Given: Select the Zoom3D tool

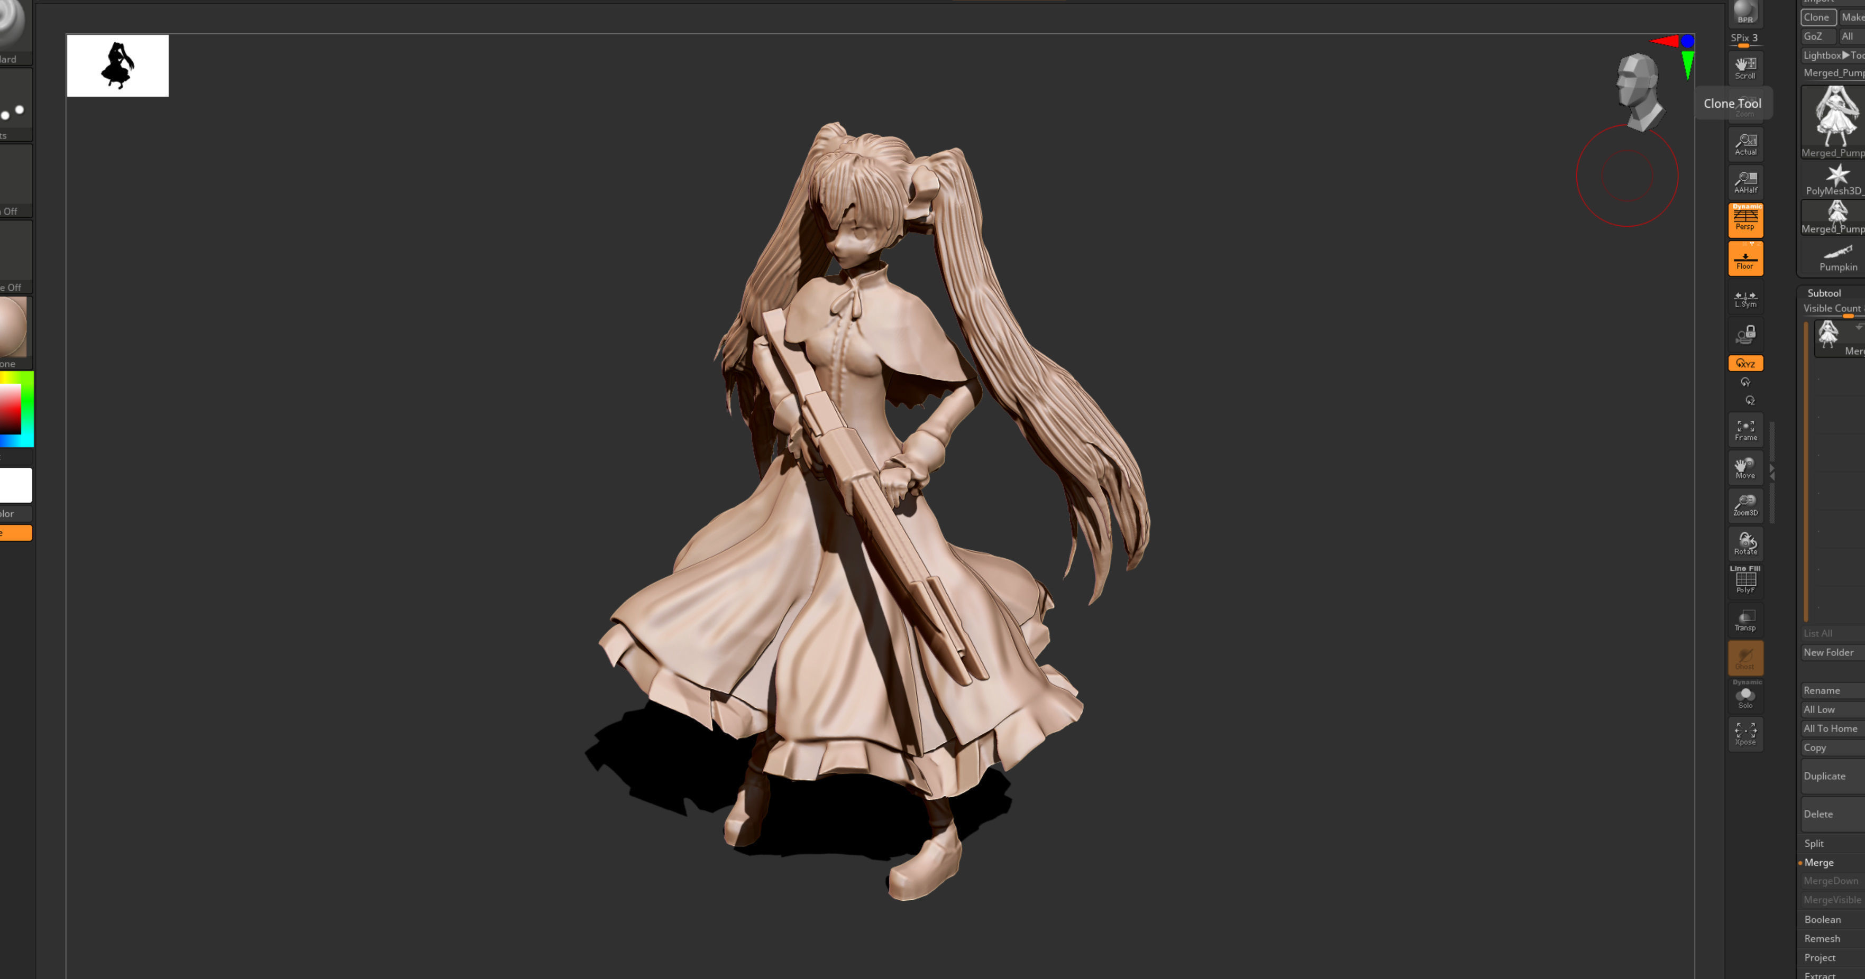Looking at the screenshot, I should click(1745, 505).
